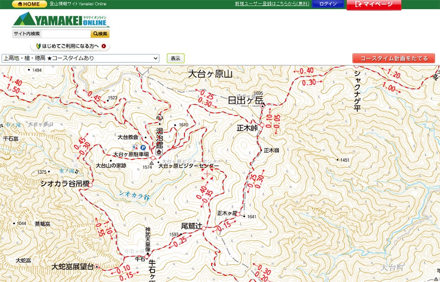Click the yellow HOME button
The width and height of the screenshot is (440, 282).
pyautogui.click(x=29, y=4)
